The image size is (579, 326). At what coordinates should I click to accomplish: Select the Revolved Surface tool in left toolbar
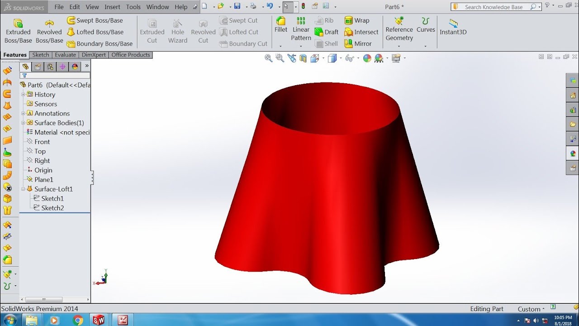(7, 82)
